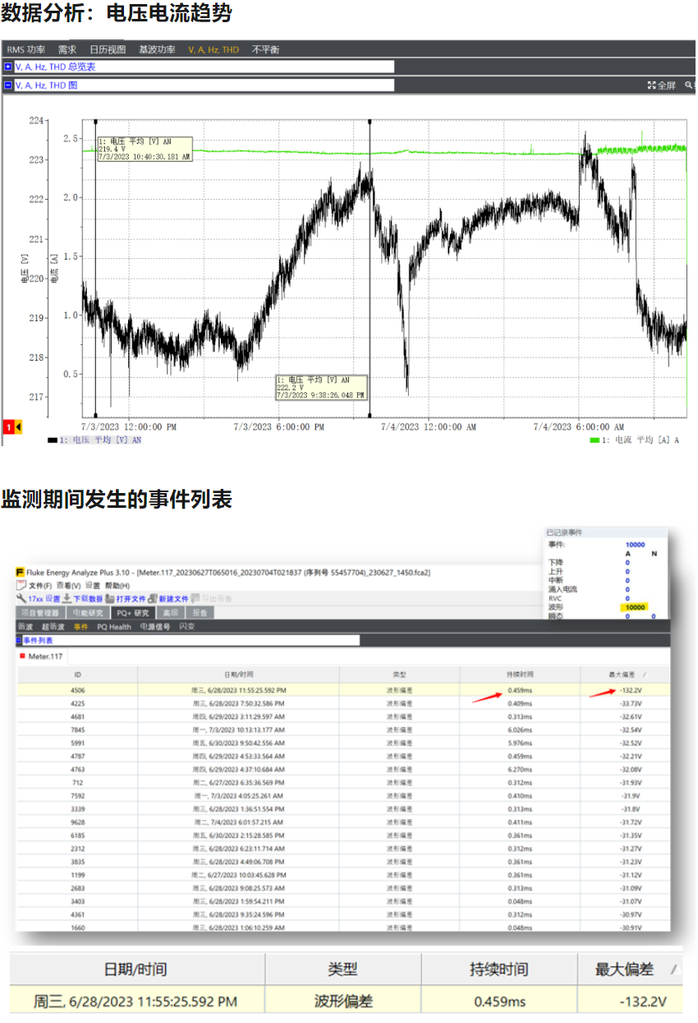Click the 17xx 设置 wrench icon

click(21, 599)
